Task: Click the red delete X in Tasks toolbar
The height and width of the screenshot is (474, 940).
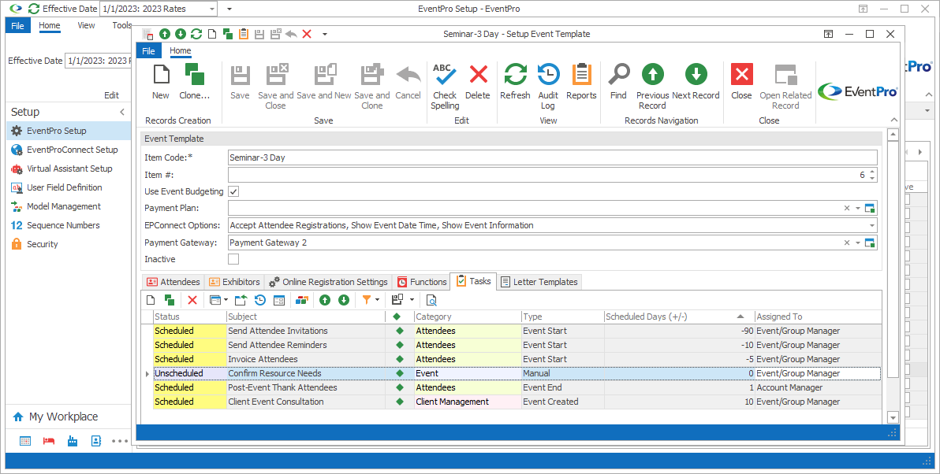Action: (192, 300)
